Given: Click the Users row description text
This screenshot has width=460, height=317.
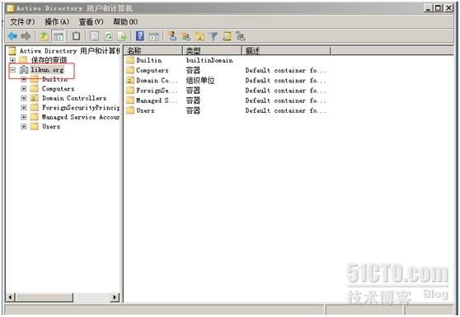Looking at the screenshot, I should [285, 110].
